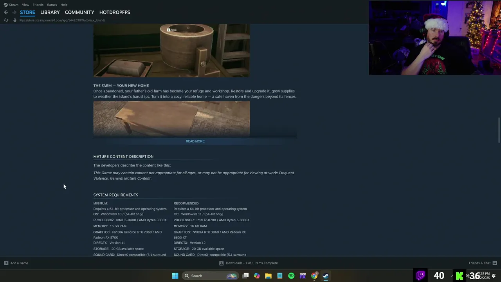Click the Twitch overlay icon
This screenshot has height=282, width=501.
pos(421,275)
